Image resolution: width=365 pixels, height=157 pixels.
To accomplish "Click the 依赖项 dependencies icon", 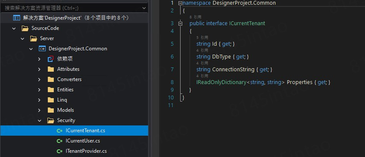I will (x=50, y=59).
